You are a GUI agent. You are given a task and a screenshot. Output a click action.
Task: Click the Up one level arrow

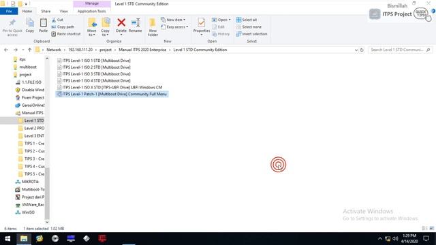point(29,50)
